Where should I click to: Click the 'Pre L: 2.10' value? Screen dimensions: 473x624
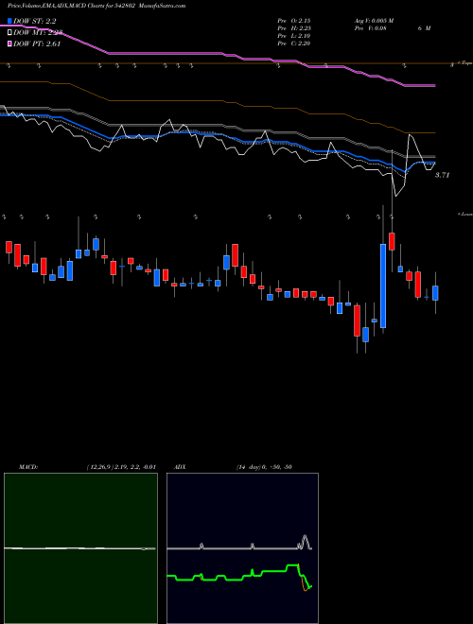tap(294, 36)
